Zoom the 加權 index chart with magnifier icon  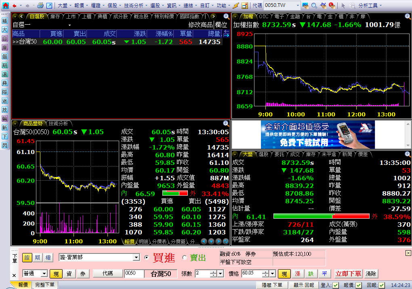(x=407, y=17)
